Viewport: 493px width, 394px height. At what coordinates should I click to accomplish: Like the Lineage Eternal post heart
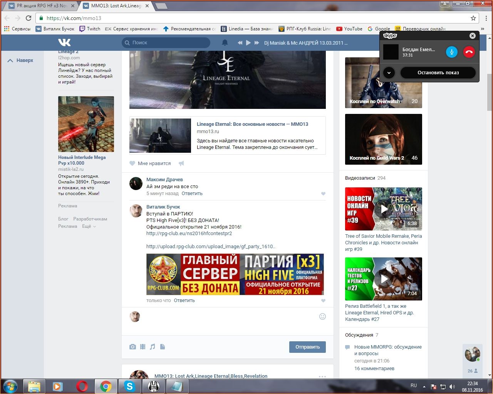coord(132,163)
